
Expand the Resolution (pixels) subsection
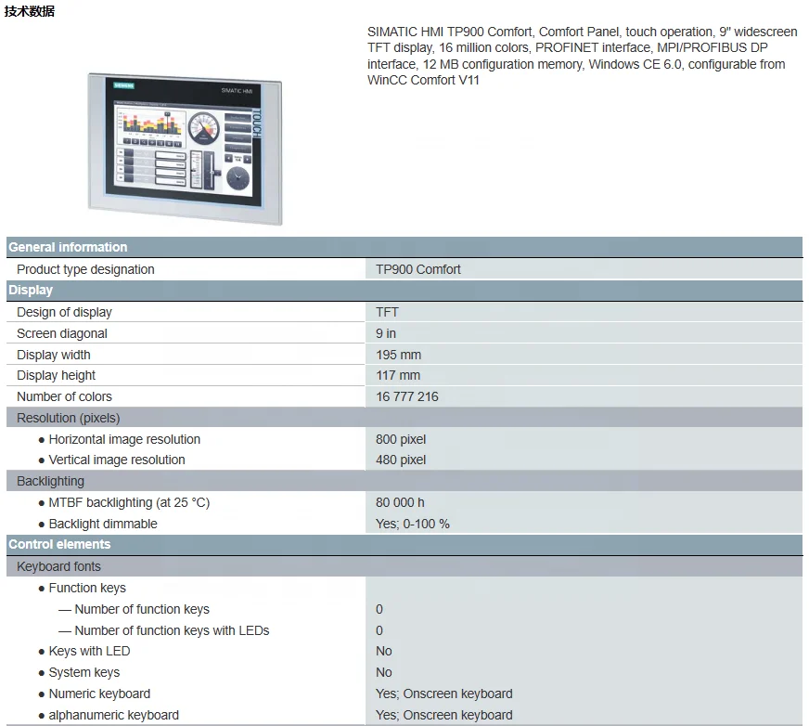(67, 418)
